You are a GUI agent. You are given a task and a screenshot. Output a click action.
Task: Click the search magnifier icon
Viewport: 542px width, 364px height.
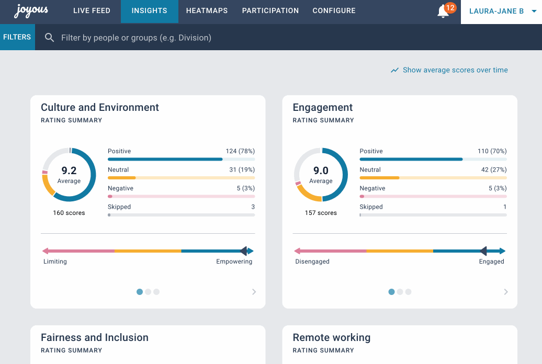click(x=49, y=37)
